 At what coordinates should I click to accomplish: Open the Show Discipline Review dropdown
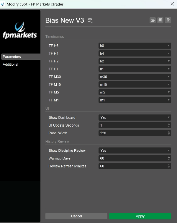tap(135, 151)
